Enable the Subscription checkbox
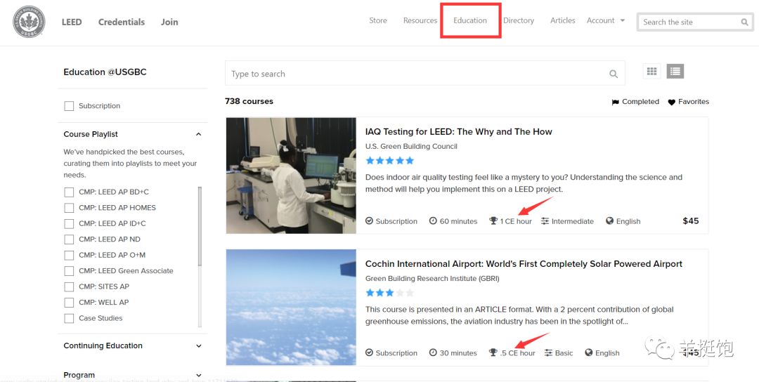Viewport: 759px width, 382px height. pos(69,106)
